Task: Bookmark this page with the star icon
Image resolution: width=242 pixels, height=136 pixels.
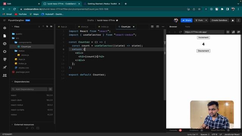Action: tap(199, 9)
